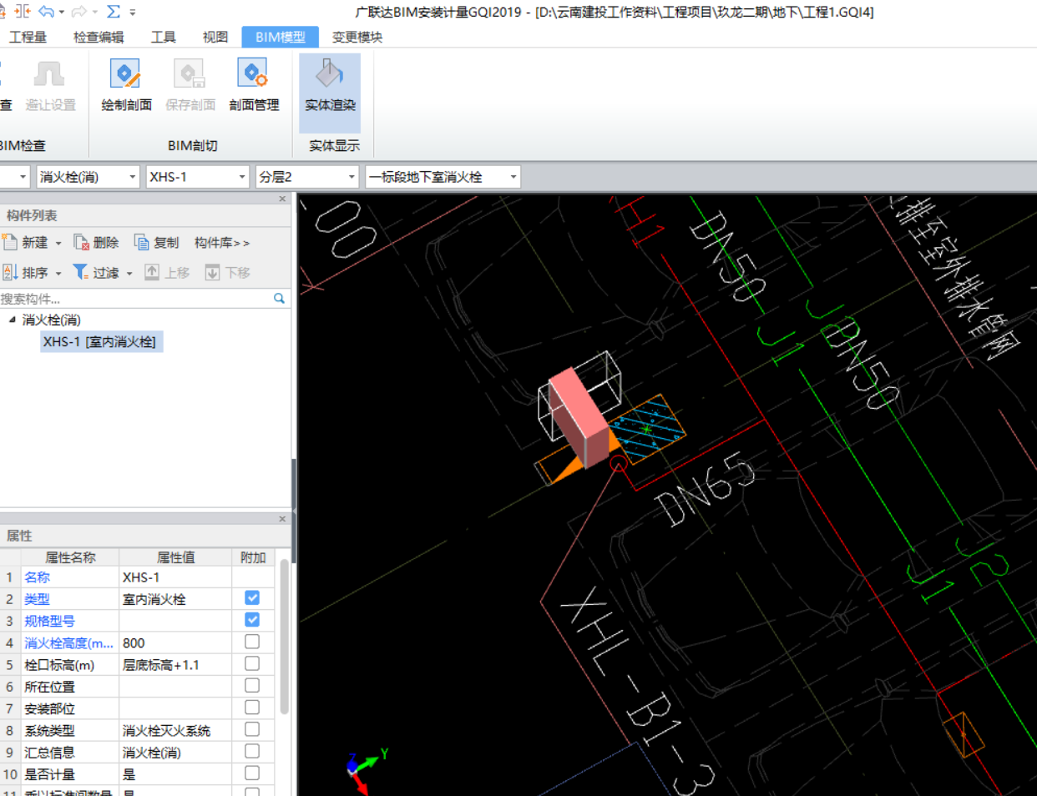Screen dimensions: 1037x796
Task: Enable 附加 checkbox for 安装部位 row
Action: pyautogui.click(x=252, y=708)
